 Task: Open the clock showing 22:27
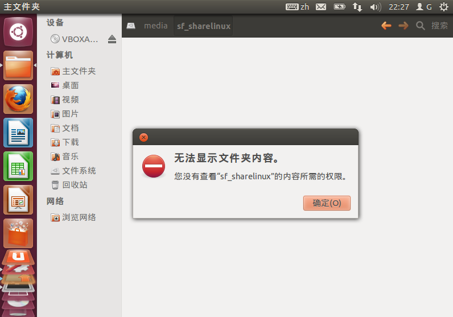pos(399,7)
